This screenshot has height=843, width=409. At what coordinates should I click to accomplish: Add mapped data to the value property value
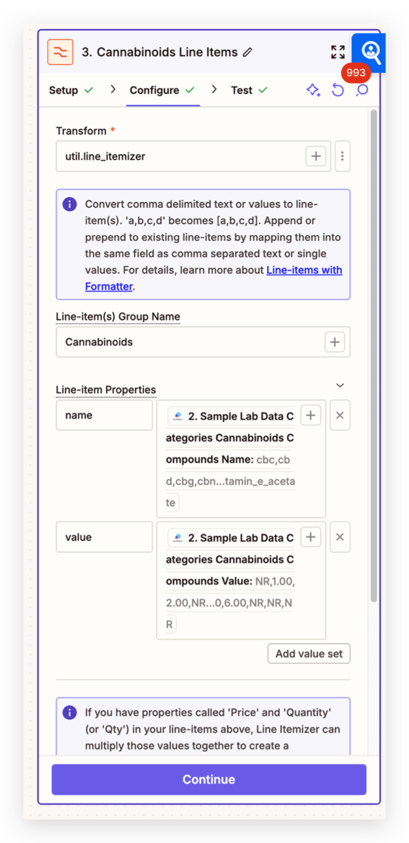[x=310, y=537]
